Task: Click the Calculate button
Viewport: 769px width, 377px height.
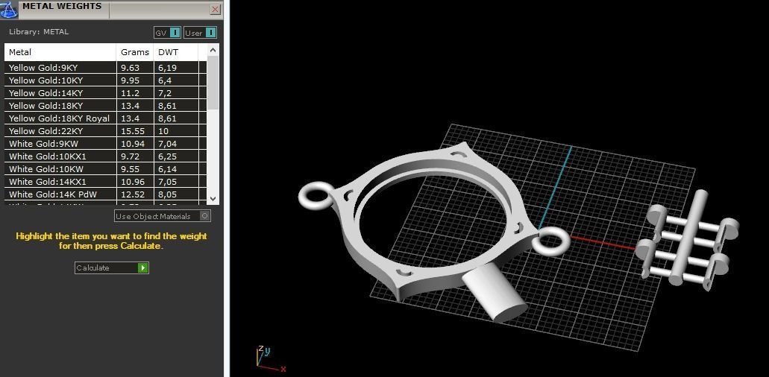Action: point(112,267)
